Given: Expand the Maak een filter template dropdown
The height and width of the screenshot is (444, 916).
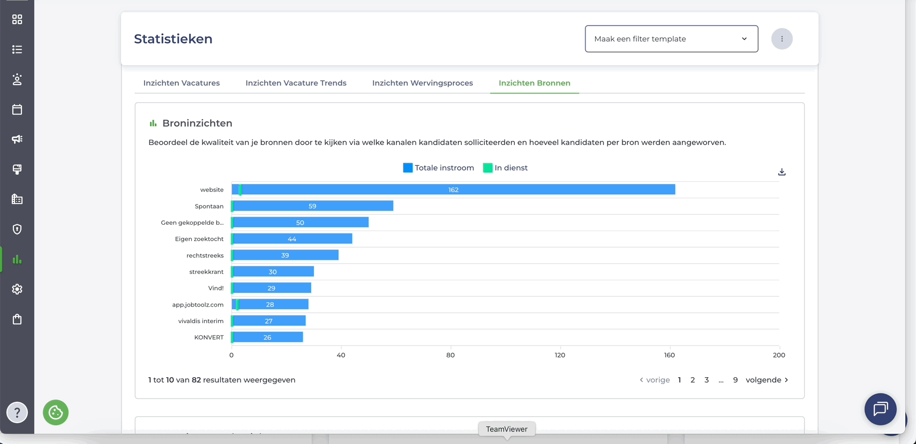Looking at the screenshot, I should (671, 39).
